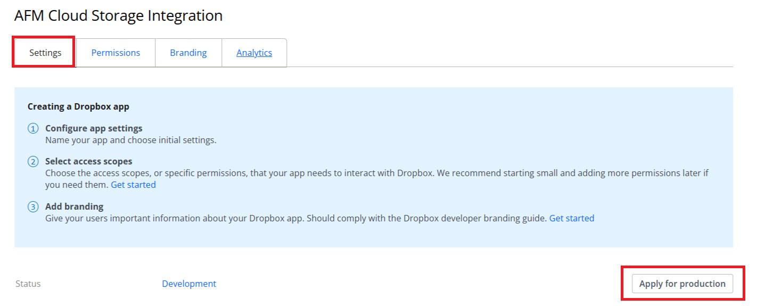
Task: Click the circled step 1 icon
Action: click(x=33, y=129)
